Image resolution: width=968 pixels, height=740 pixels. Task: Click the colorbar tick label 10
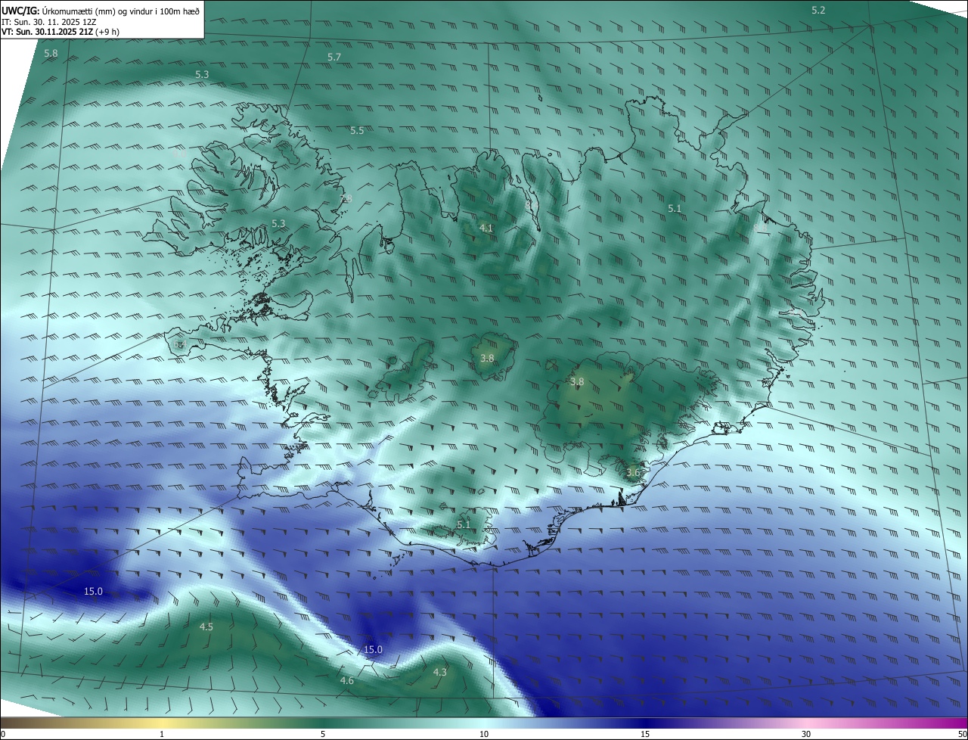(484, 734)
